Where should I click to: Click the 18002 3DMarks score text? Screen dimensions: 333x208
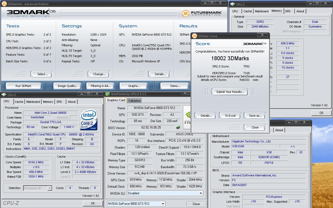click(230, 58)
